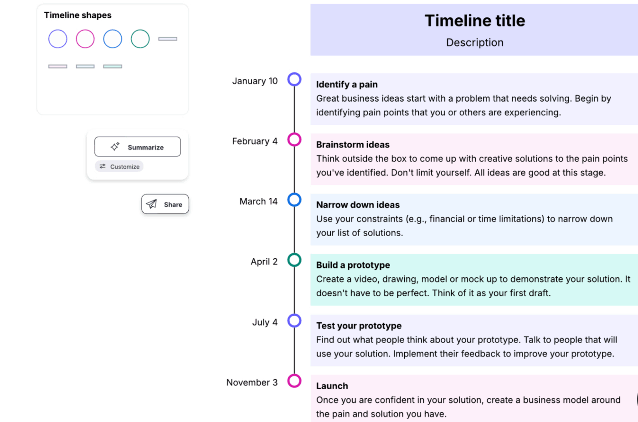Select the teal rectangle shape in the panel
Viewport: 638px width, 422px height.
[113, 66]
